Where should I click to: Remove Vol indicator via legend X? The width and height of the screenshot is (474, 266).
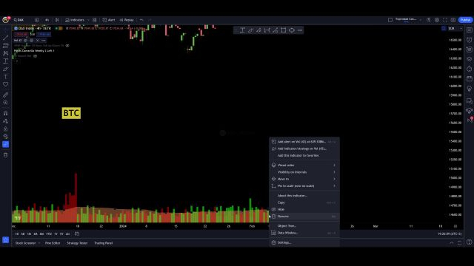[x=38, y=41]
